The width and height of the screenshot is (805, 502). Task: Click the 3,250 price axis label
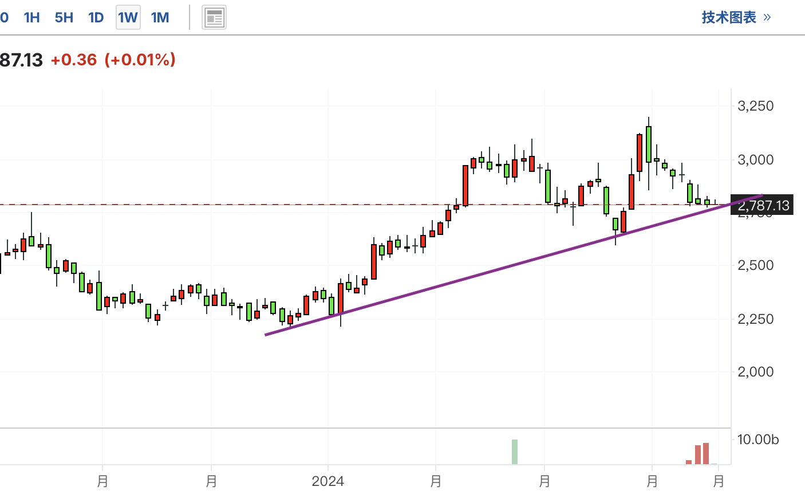pos(756,106)
